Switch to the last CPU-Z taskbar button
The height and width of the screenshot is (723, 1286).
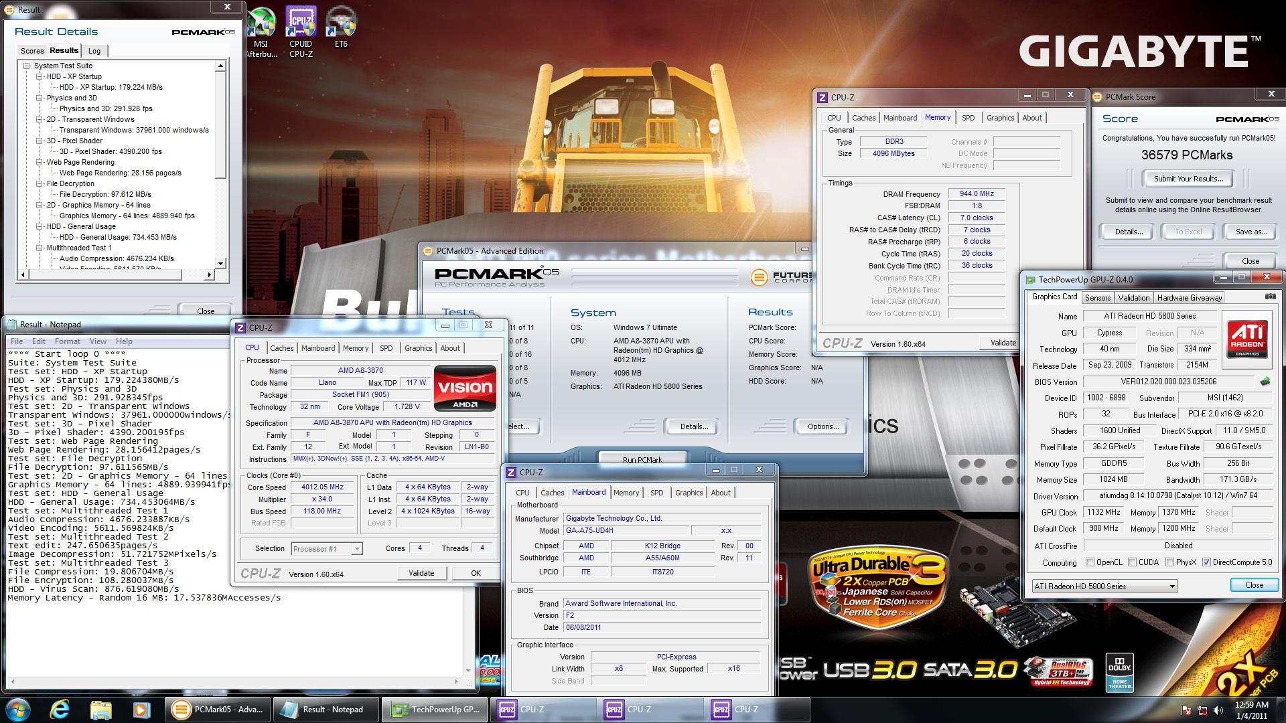click(757, 710)
